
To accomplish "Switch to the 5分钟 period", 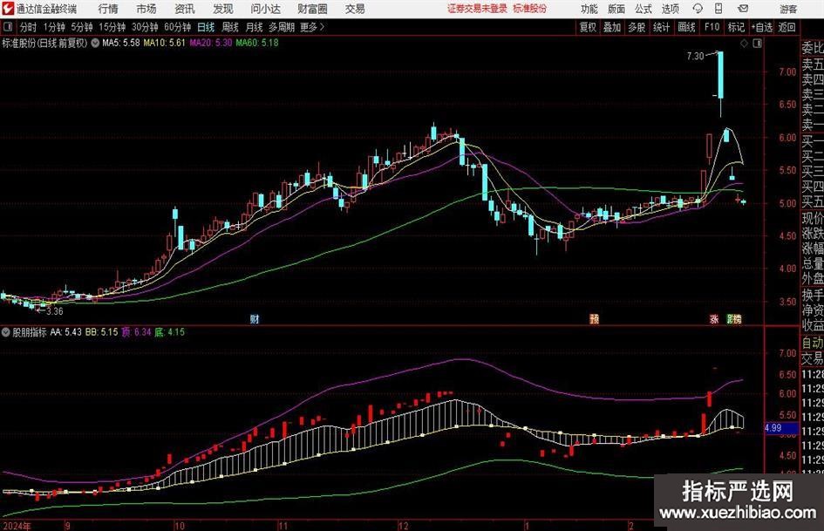I will [81, 27].
